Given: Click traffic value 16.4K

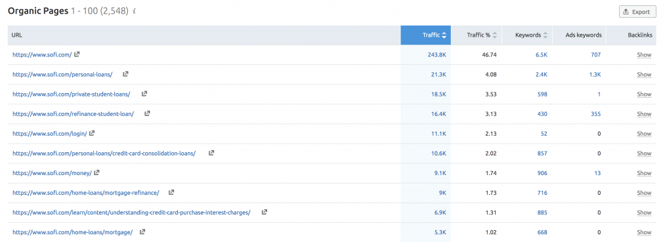Looking at the screenshot, I should 438,114.
